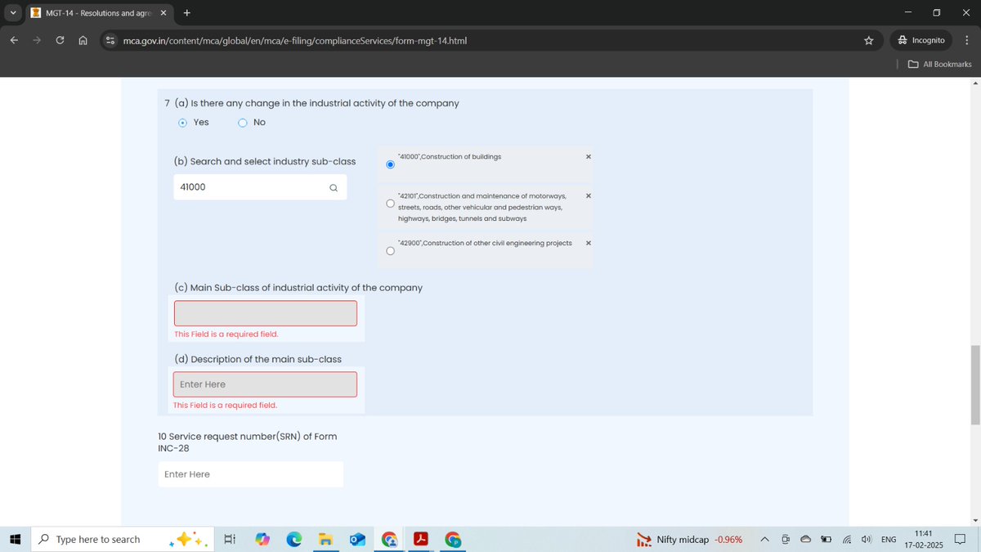The width and height of the screenshot is (981, 552).
Task: Open the battery status icon
Action: coord(826,540)
